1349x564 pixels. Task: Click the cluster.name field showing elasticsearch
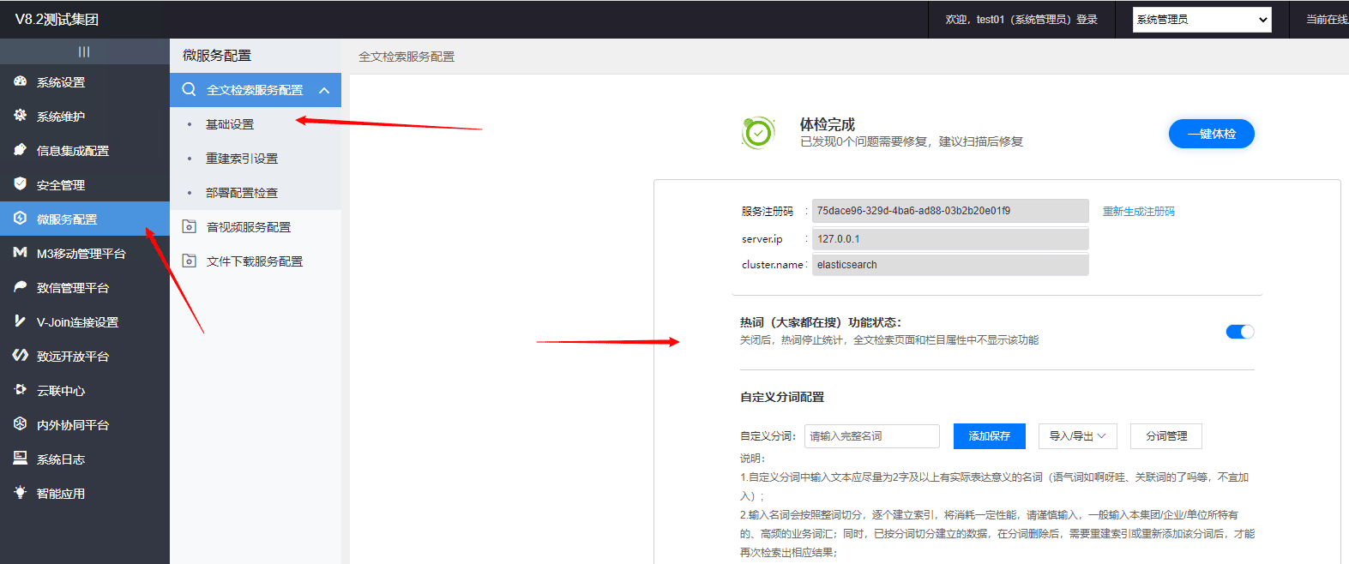(950, 265)
